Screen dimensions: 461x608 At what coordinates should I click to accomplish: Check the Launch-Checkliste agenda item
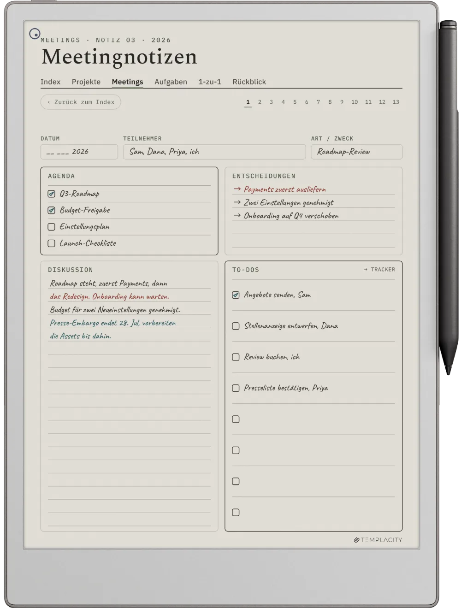tap(52, 243)
